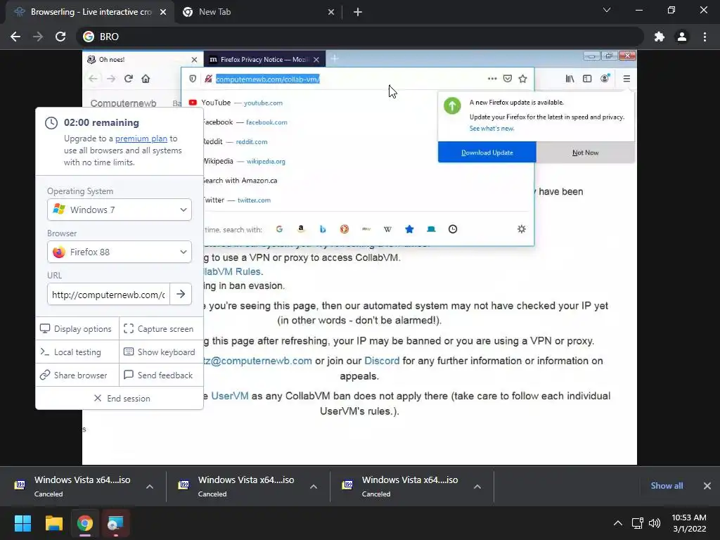The width and height of the screenshot is (720, 540).
Task: Open a new Chrome tab with plus
Action: coord(358,12)
